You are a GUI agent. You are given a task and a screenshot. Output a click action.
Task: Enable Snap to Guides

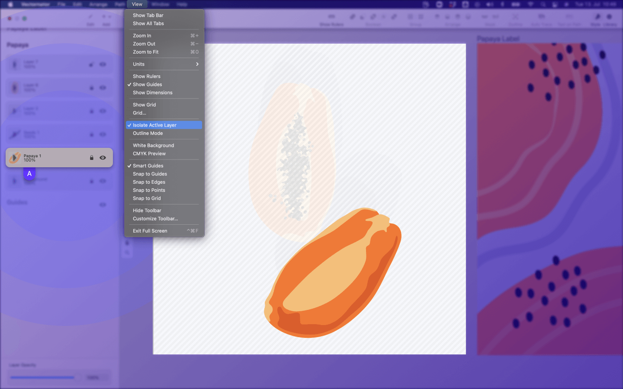[164, 174]
